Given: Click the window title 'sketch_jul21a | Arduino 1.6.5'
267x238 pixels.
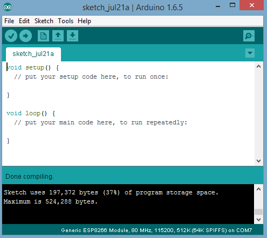Looking at the screenshot, I should click(133, 8).
